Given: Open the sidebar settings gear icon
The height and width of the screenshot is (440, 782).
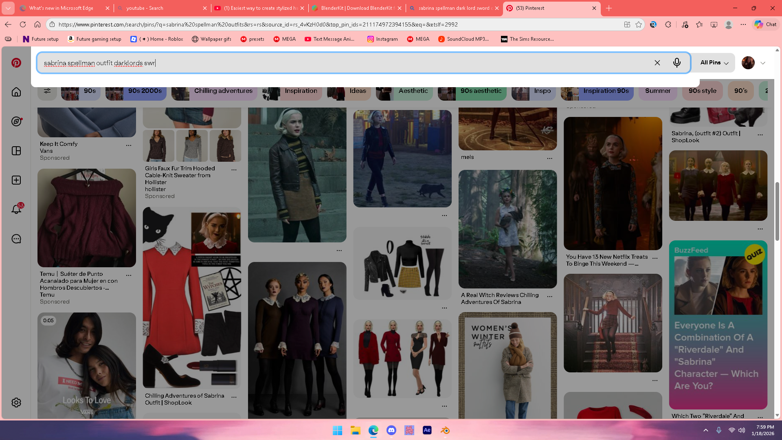Looking at the screenshot, I should tap(16, 403).
